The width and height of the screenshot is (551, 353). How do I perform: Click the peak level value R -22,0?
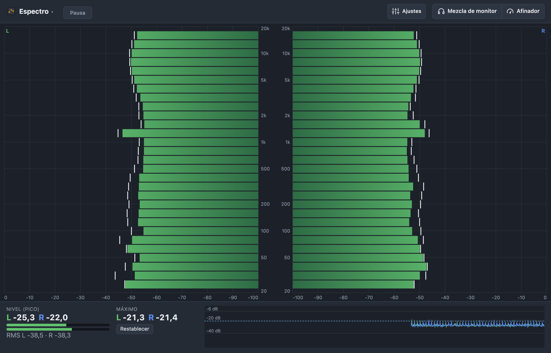click(x=53, y=318)
